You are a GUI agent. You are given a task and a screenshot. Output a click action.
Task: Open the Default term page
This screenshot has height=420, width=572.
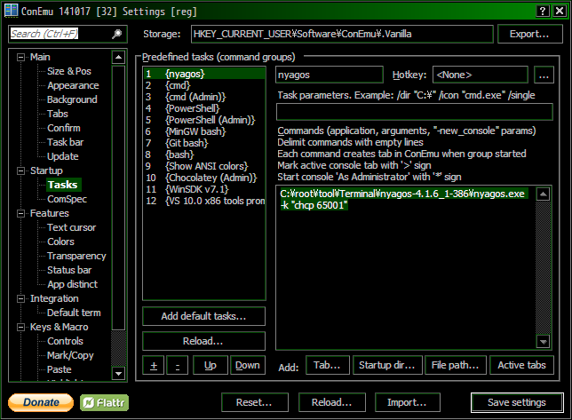(74, 313)
